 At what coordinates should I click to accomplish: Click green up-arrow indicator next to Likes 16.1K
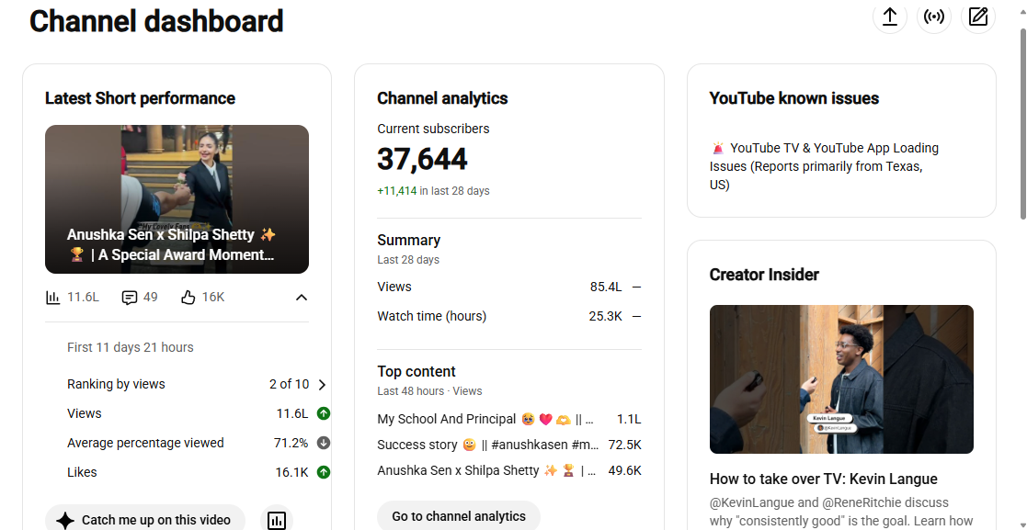pos(323,472)
